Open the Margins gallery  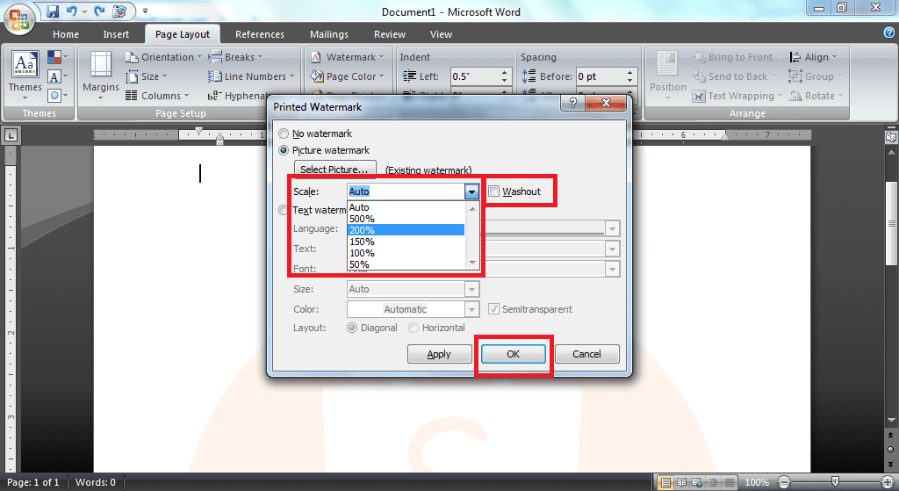point(100,76)
